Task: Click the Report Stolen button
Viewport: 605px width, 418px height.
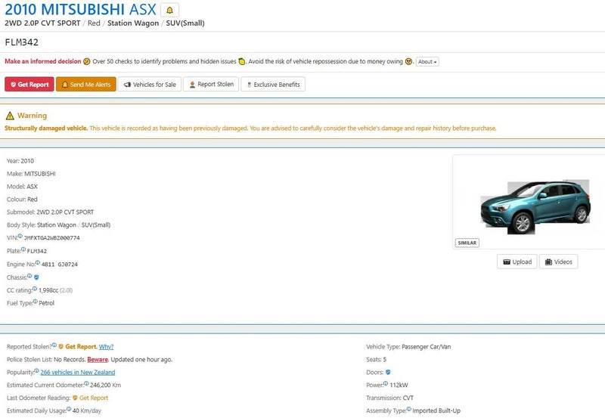Action: (211, 85)
